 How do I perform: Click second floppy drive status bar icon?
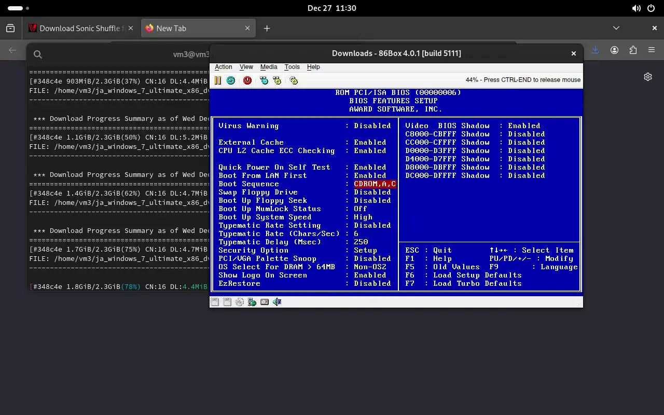(x=227, y=302)
